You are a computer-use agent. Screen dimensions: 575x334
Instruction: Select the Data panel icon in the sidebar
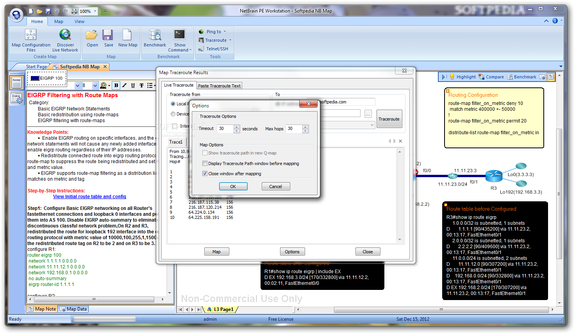[16, 99]
